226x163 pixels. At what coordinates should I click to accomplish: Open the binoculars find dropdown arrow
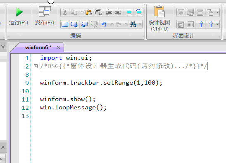(x=140, y=24)
